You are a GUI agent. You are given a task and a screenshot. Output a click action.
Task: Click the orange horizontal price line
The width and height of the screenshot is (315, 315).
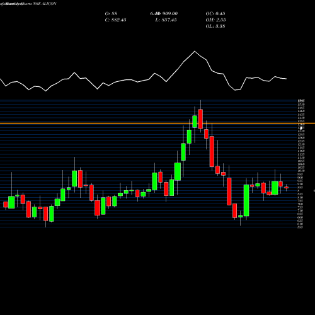(157, 123)
